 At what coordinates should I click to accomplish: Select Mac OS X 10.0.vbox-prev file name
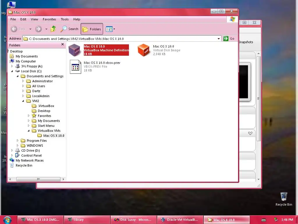(x=102, y=63)
